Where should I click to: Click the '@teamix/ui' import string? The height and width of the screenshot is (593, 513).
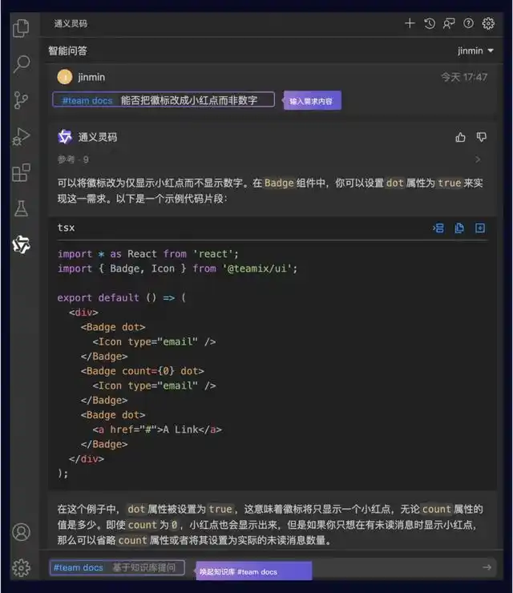[256, 269]
